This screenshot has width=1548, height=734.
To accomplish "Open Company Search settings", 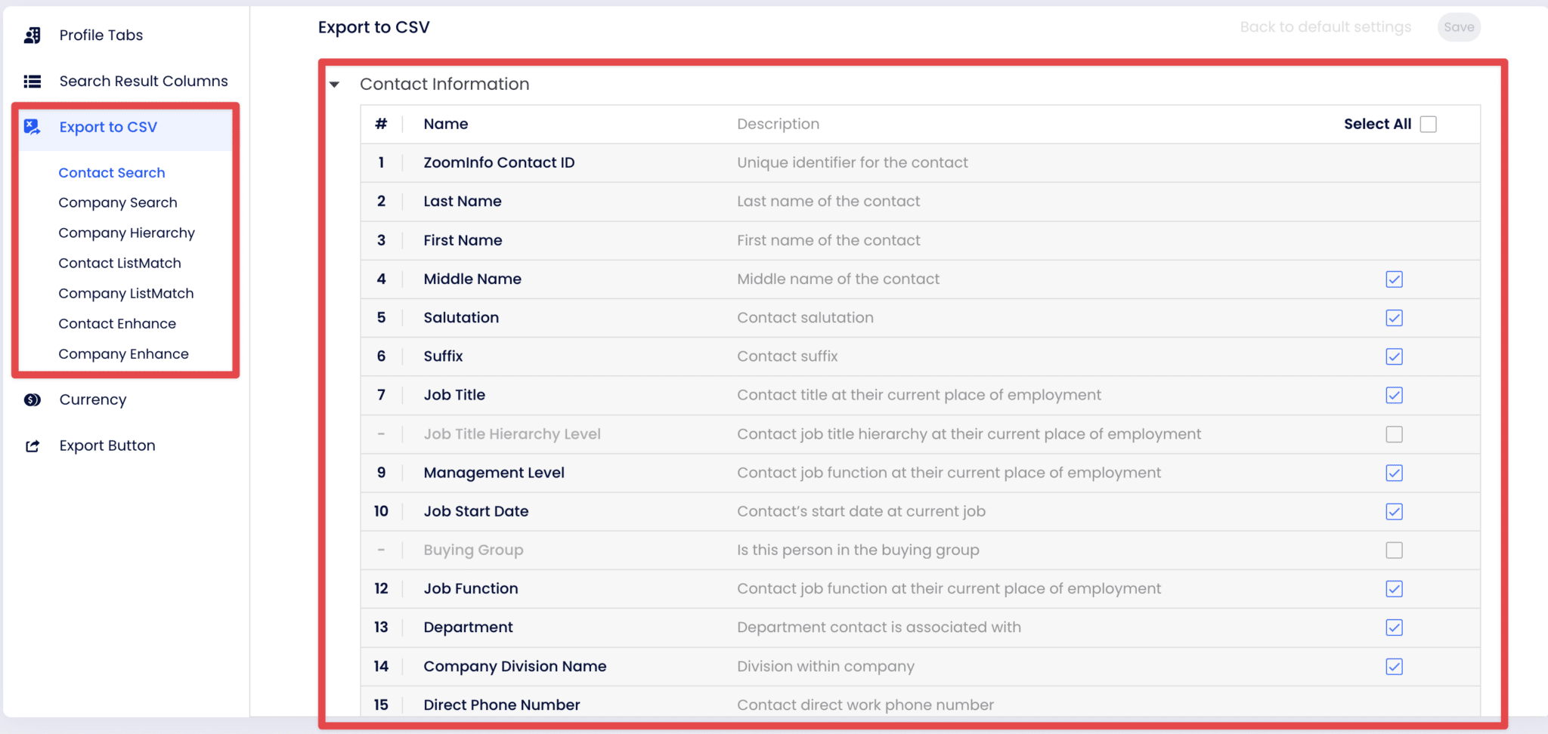I will click(x=118, y=202).
